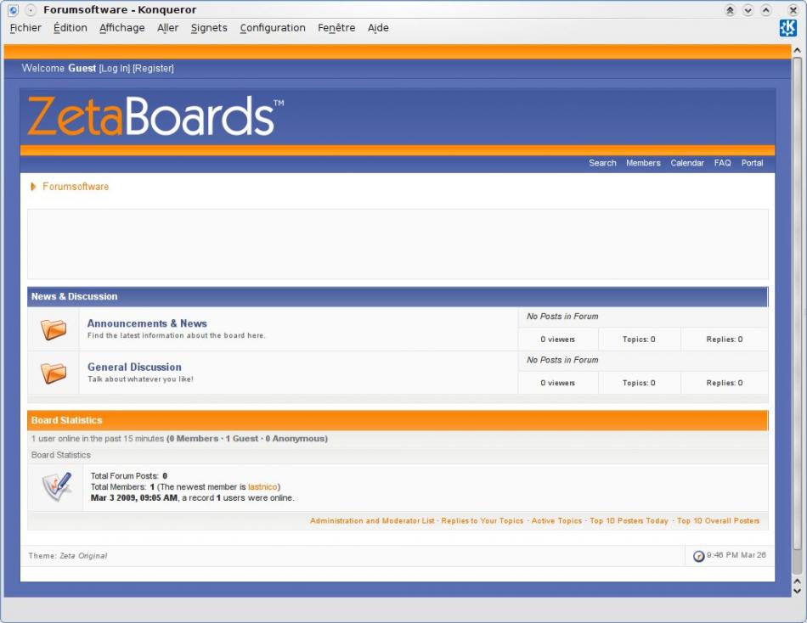
Task: Open the Édition menu
Action: point(71,28)
